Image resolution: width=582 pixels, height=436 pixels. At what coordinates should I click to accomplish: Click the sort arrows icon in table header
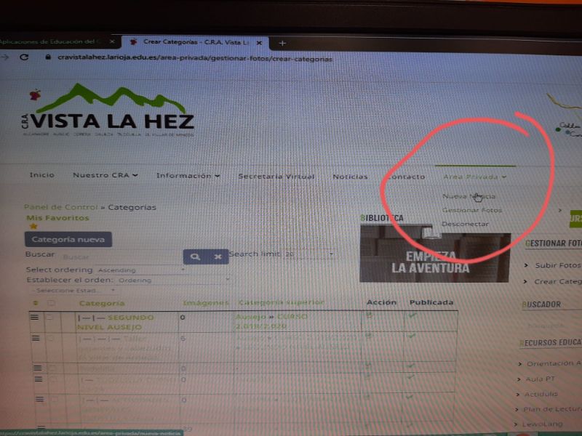coord(35,303)
